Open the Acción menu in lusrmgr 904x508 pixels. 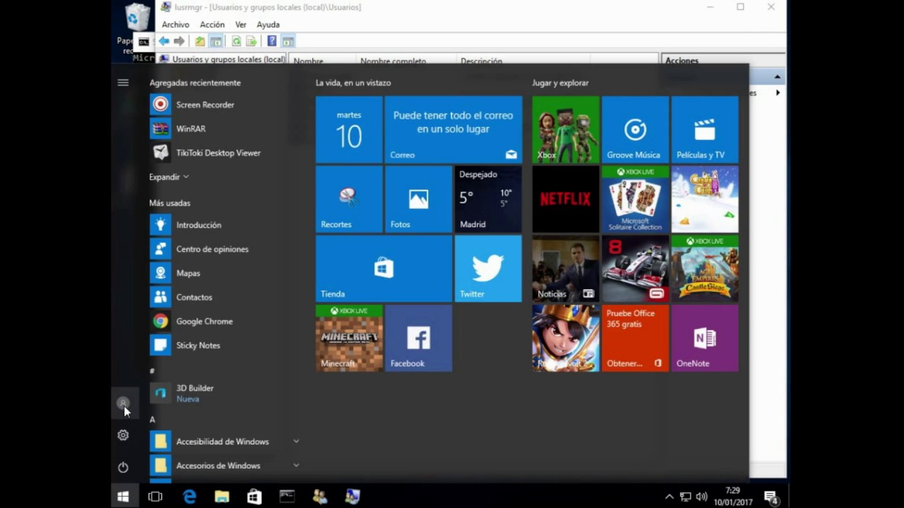(212, 25)
